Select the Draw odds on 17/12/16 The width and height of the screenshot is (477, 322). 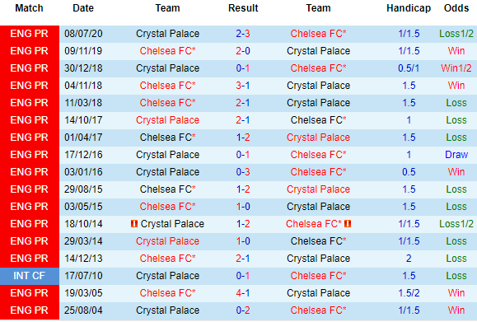(456, 155)
